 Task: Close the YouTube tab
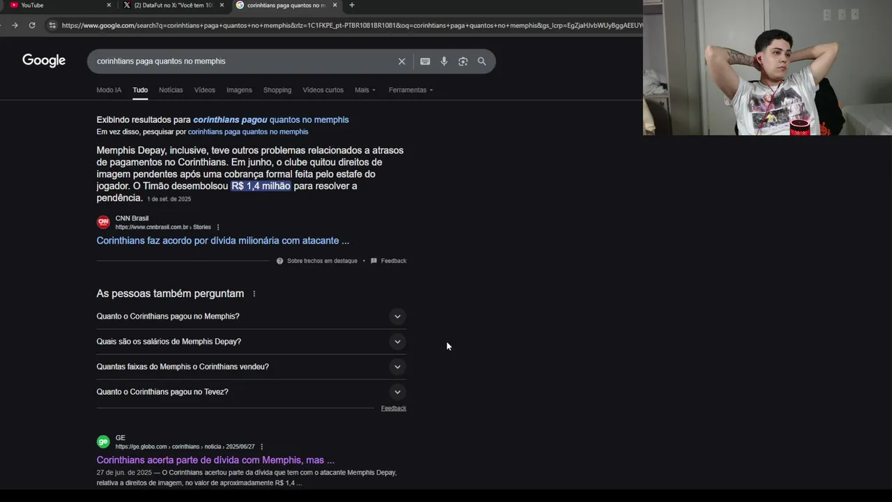click(109, 5)
